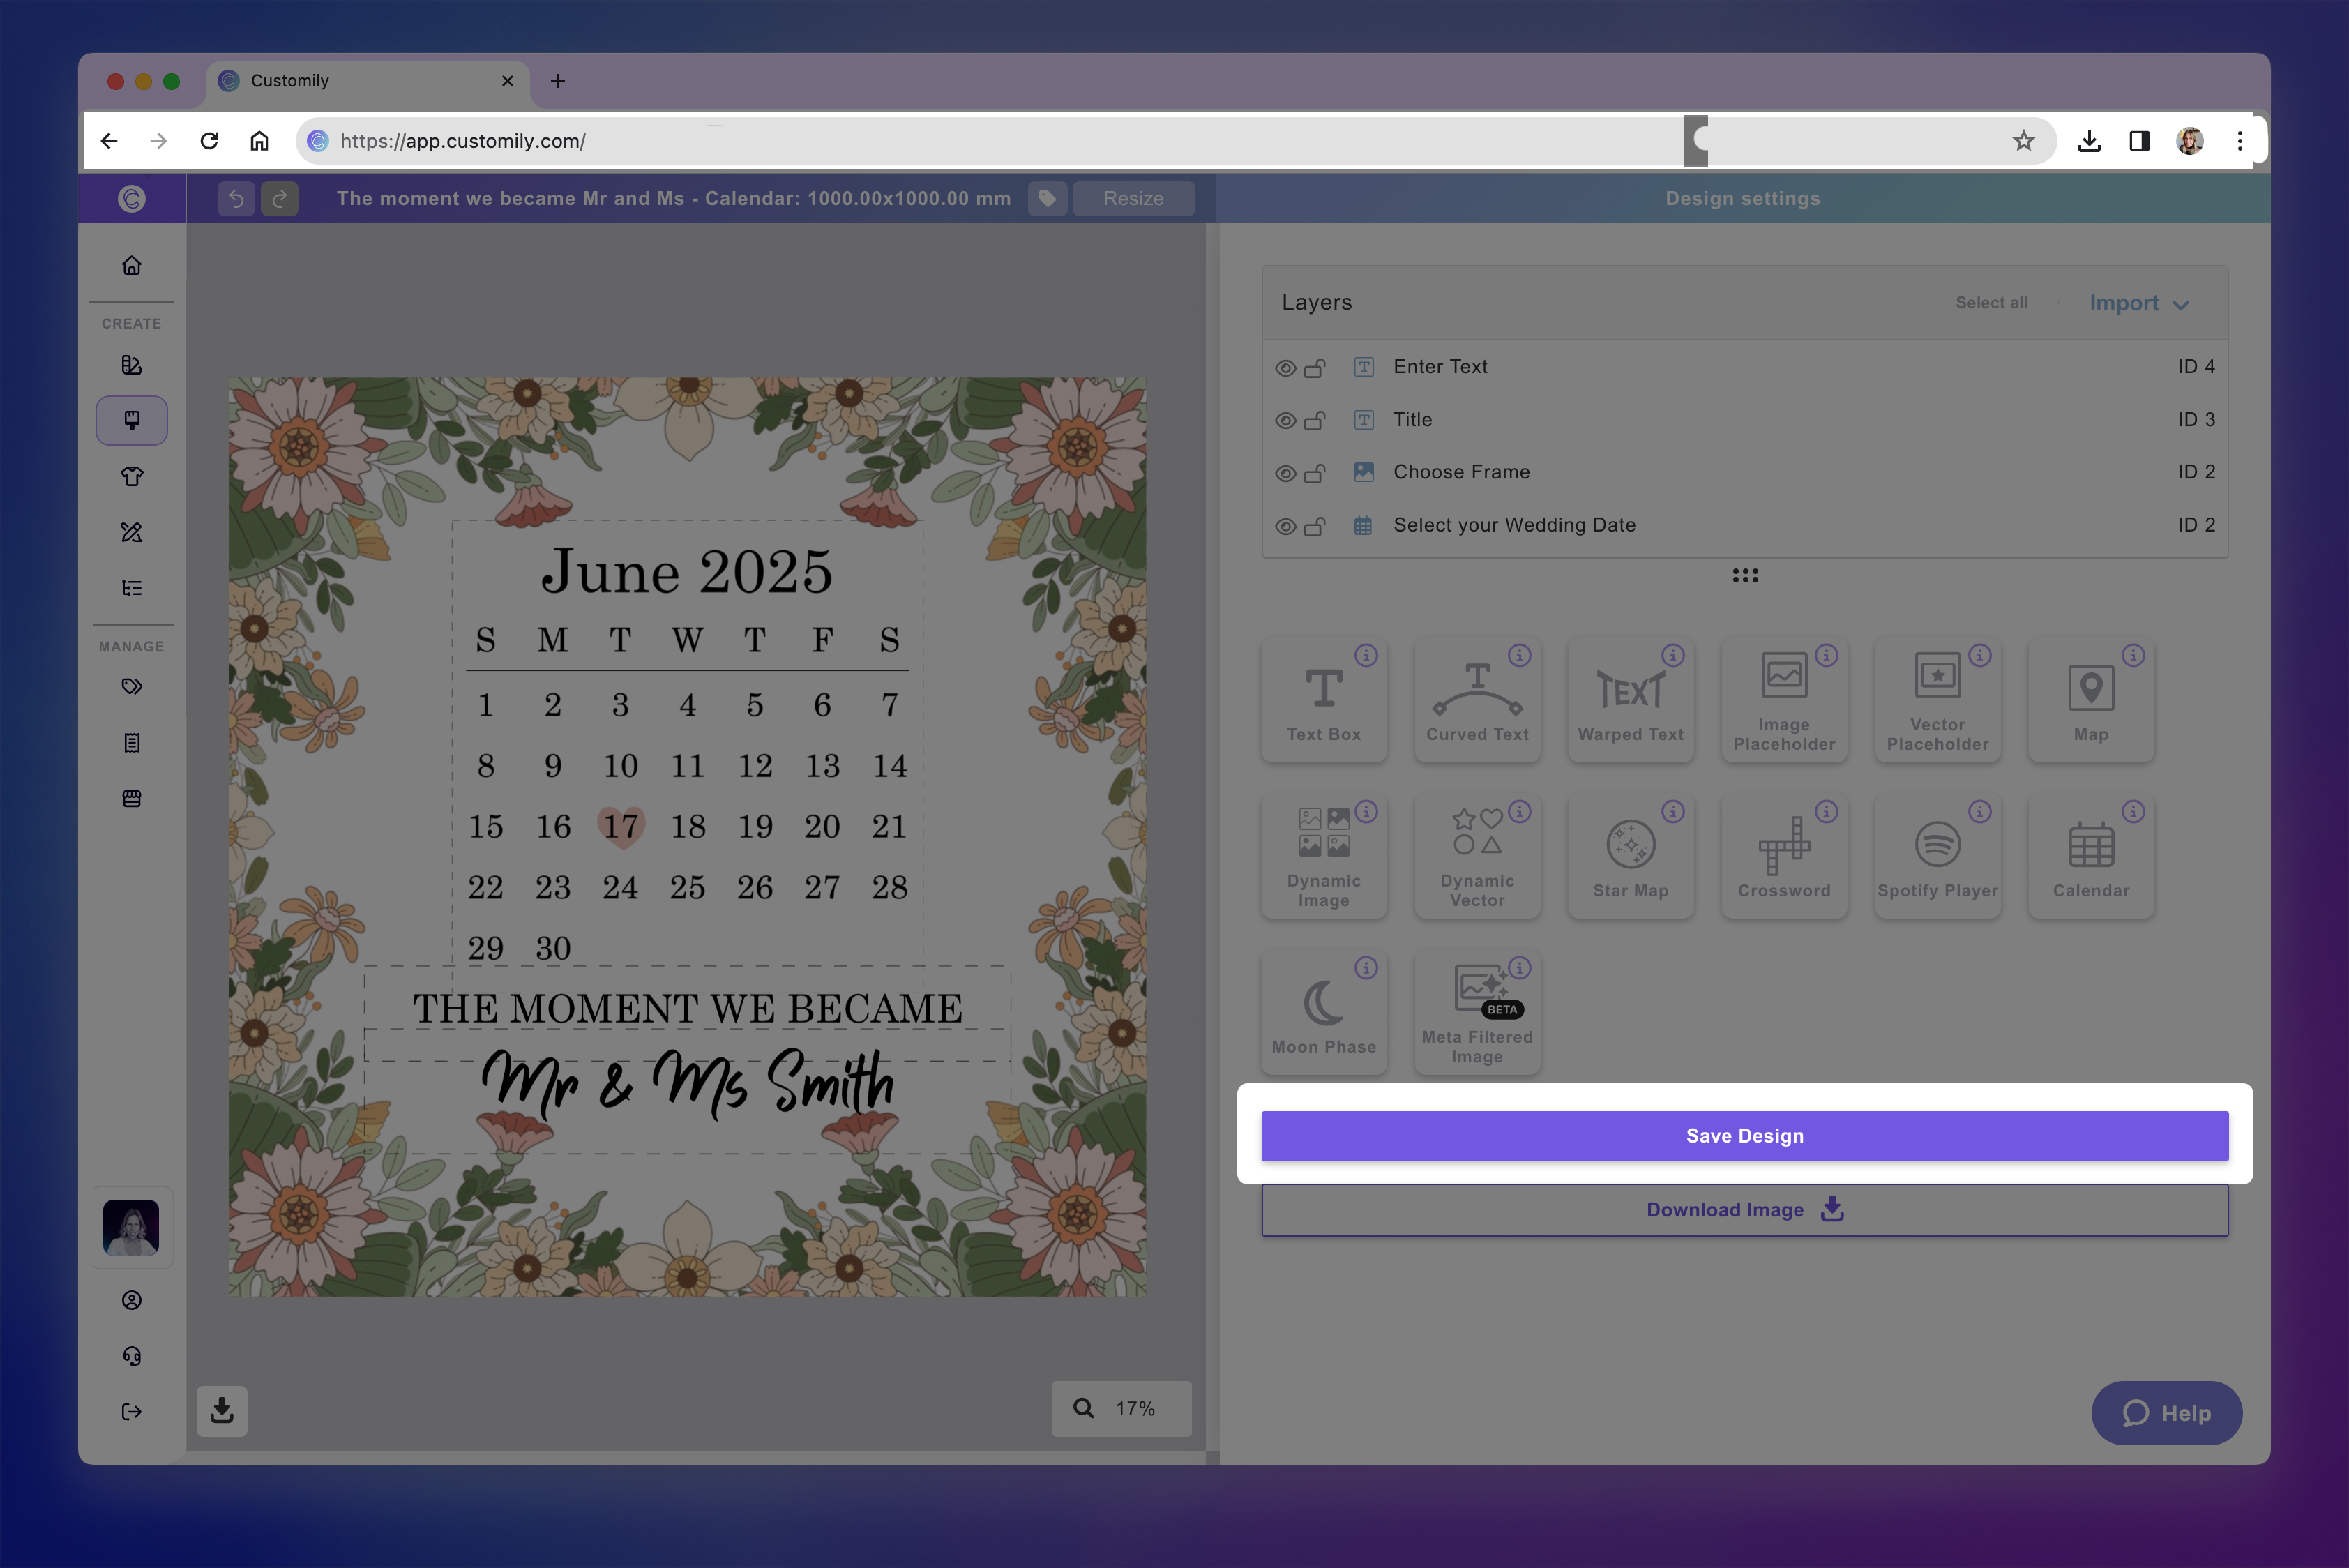Select the Choose Frame layer row
This screenshot has height=1568, width=2349.
click(1745, 472)
